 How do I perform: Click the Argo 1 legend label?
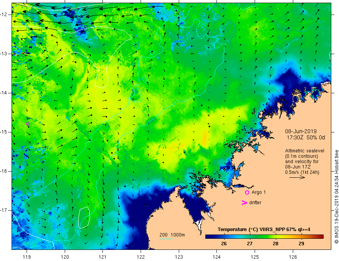pyautogui.click(x=258, y=192)
